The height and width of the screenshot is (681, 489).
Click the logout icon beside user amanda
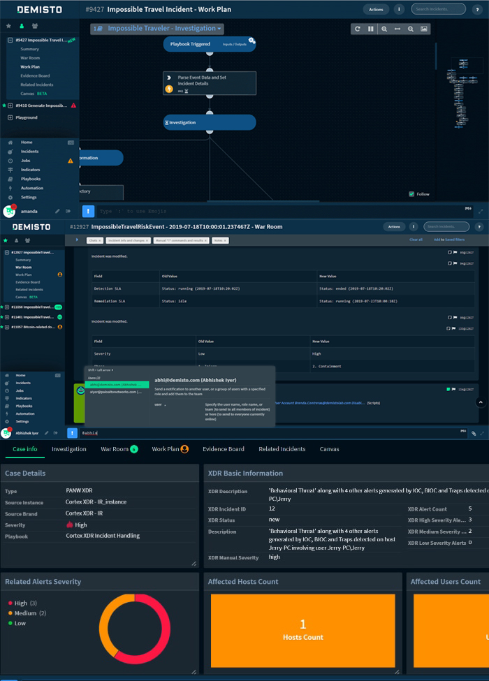click(68, 211)
